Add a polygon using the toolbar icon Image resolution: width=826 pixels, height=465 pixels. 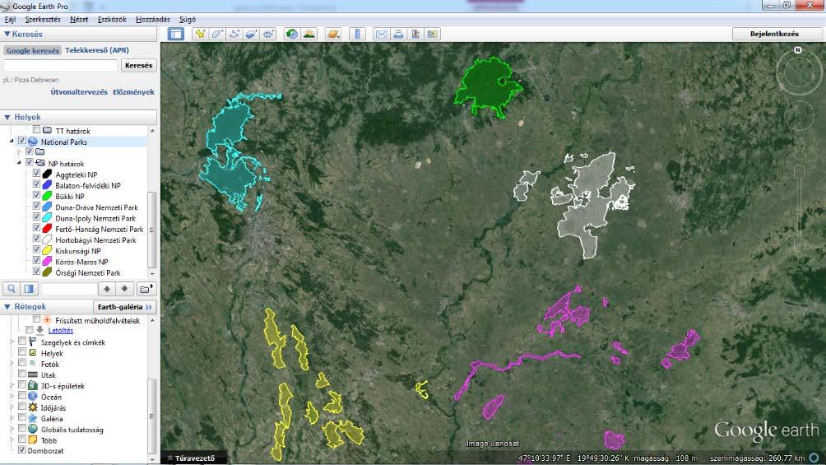pos(217,34)
